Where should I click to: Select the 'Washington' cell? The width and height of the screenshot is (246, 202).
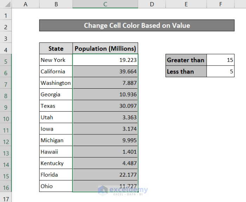click(x=56, y=83)
